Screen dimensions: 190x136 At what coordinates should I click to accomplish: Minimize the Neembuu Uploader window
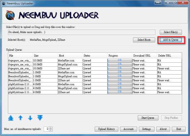pos(168,3)
